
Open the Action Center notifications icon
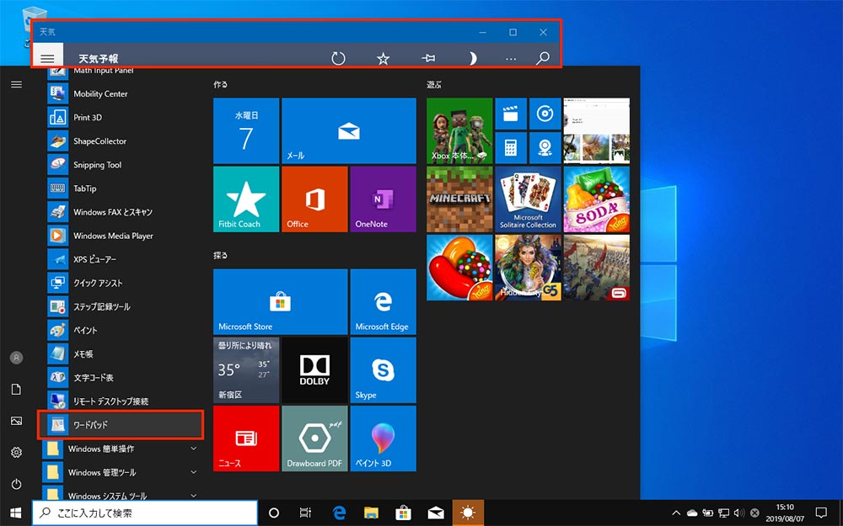coord(821,513)
